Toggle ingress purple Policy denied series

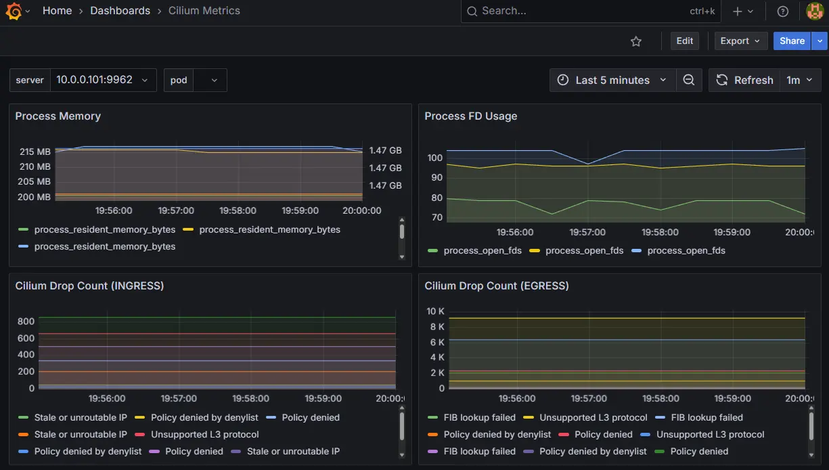[x=194, y=452]
